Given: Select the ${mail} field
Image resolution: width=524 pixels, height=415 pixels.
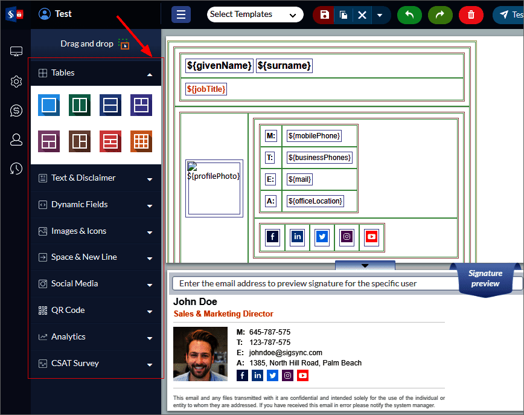Looking at the screenshot, I should point(300,179).
